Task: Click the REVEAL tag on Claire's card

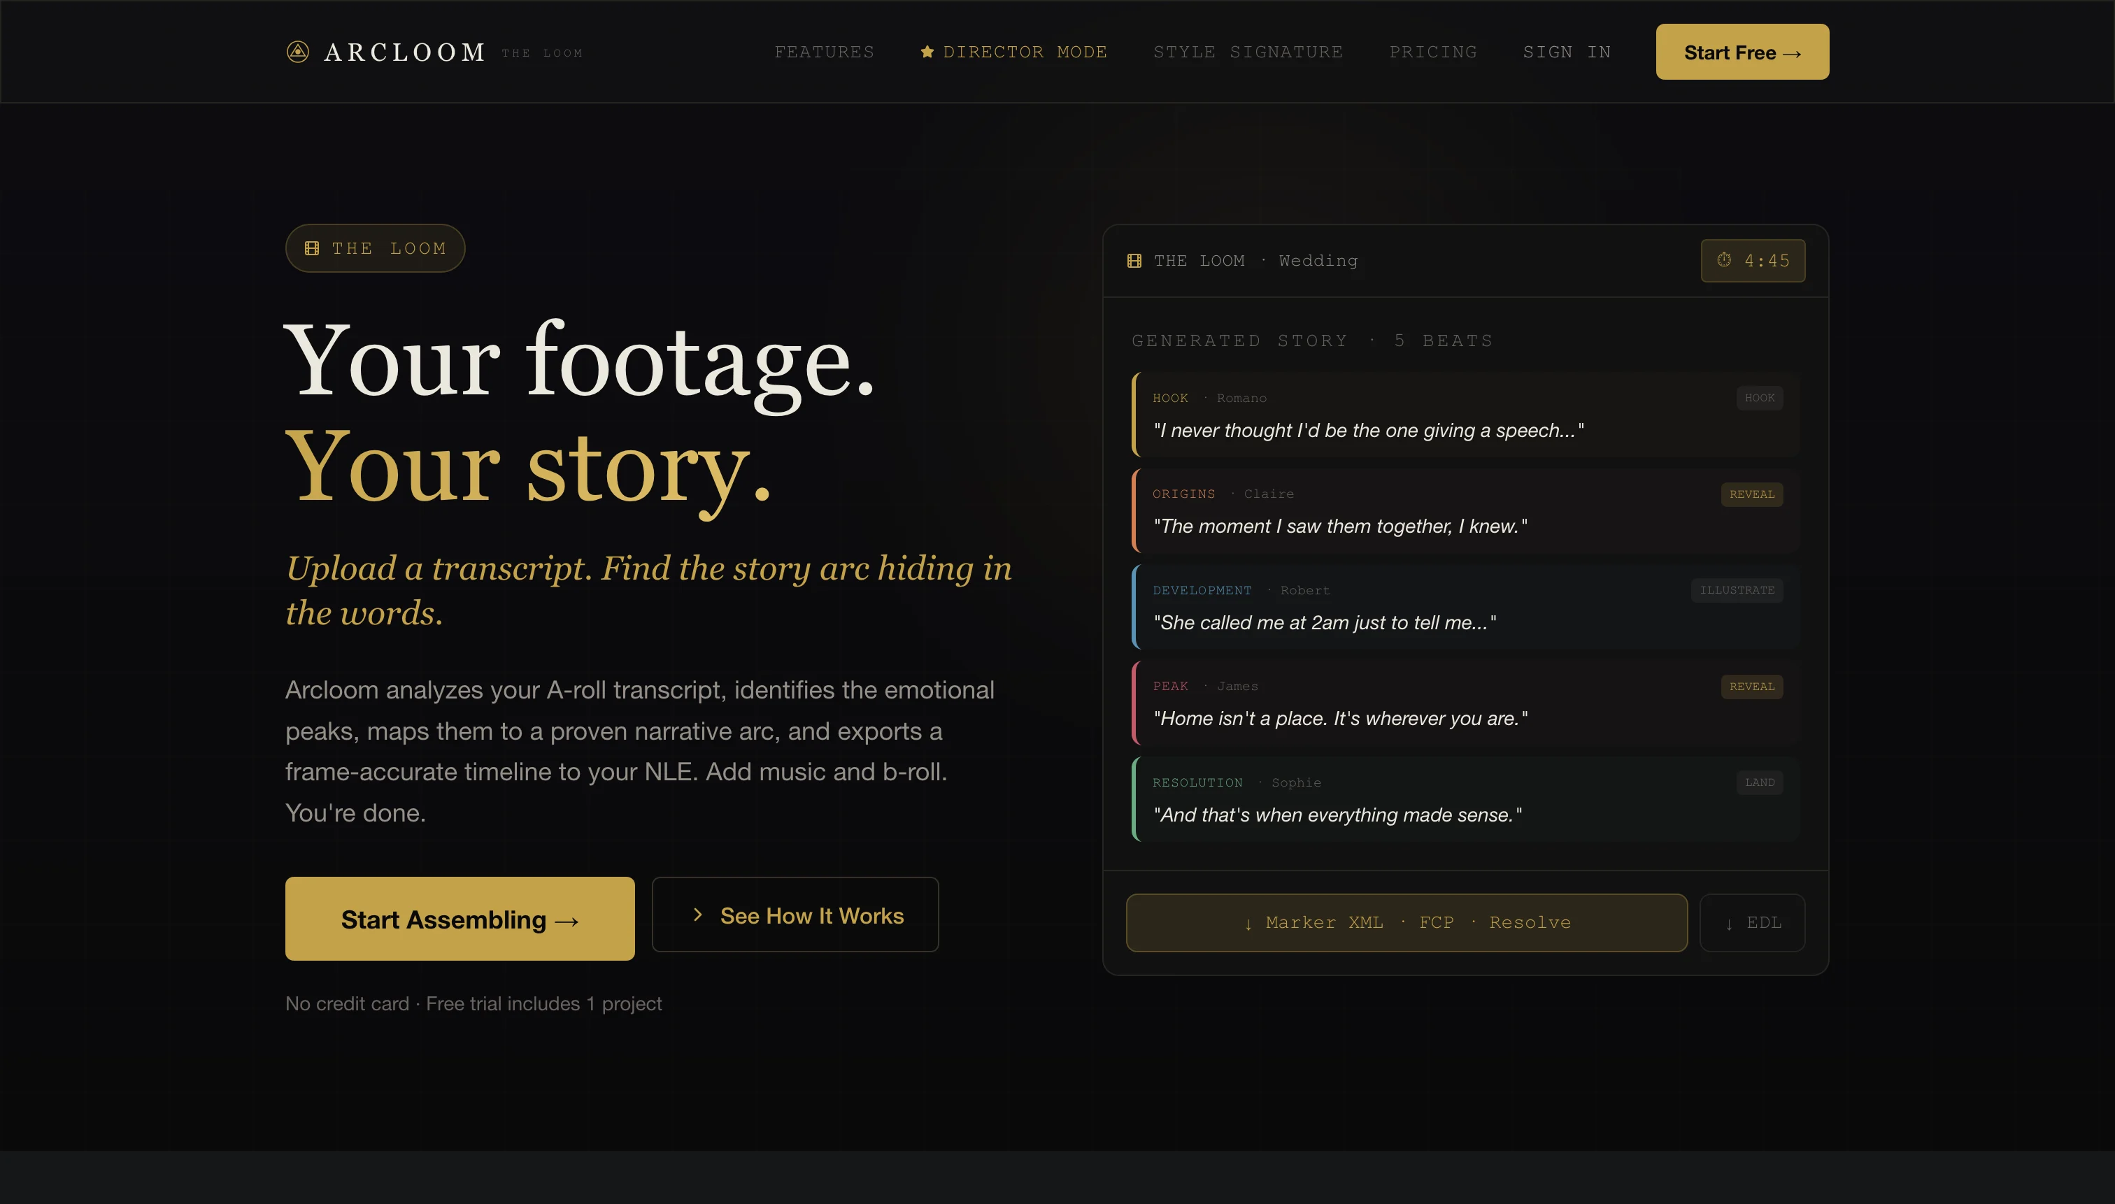Action: 1752,494
